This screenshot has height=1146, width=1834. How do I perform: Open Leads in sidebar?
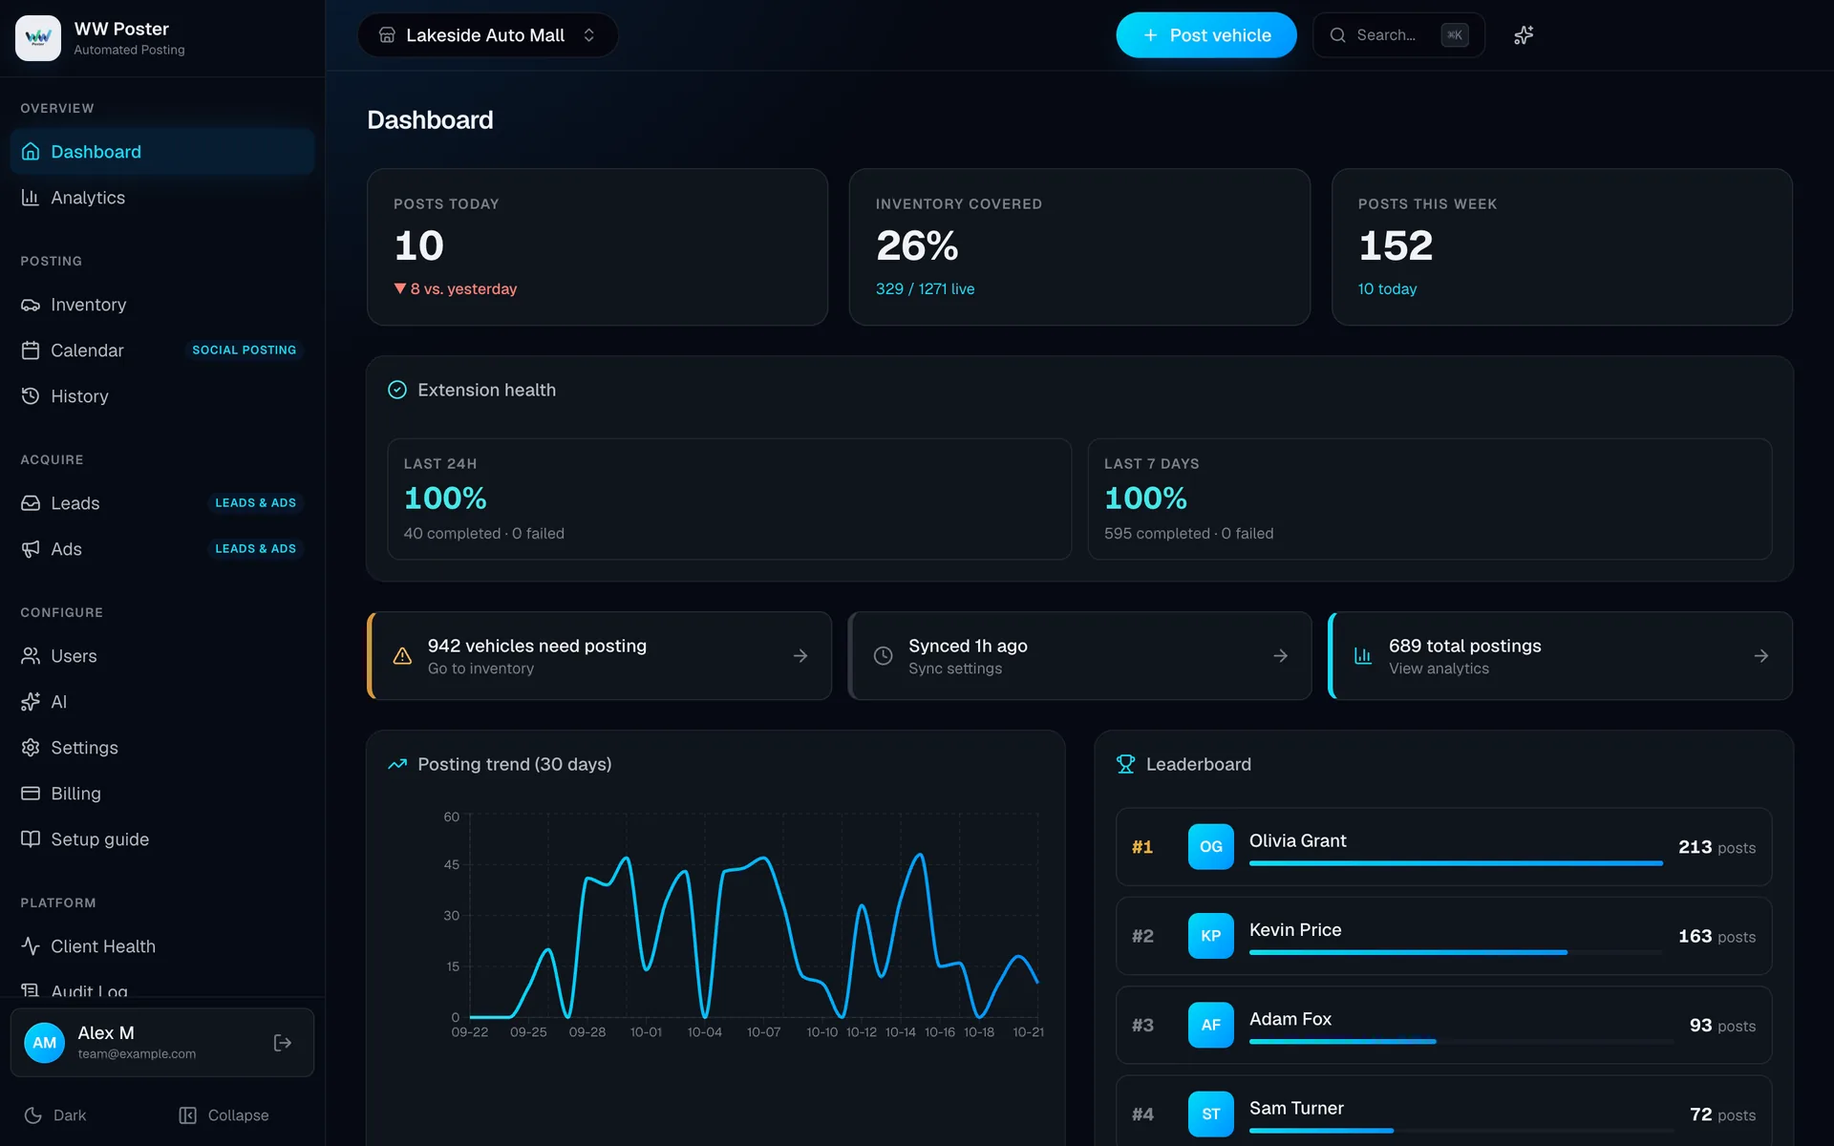click(162, 503)
